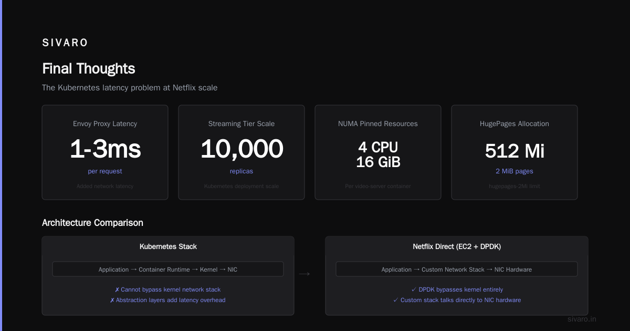This screenshot has width=630, height=331.
Task: Click 'Added network latency' caption
Action: (x=105, y=186)
